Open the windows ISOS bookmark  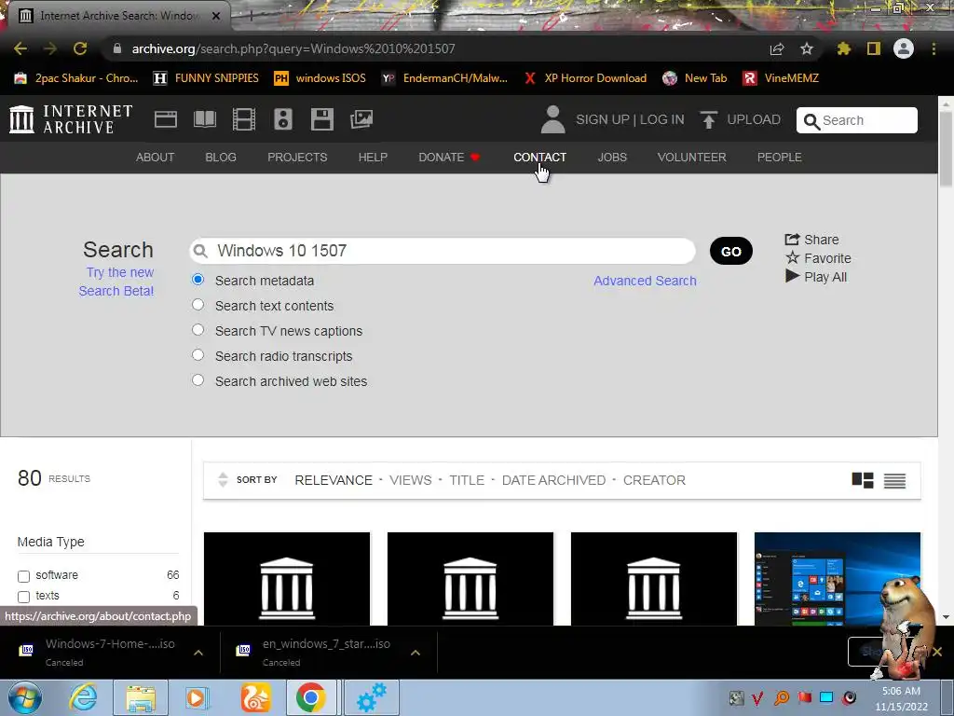tap(320, 78)
